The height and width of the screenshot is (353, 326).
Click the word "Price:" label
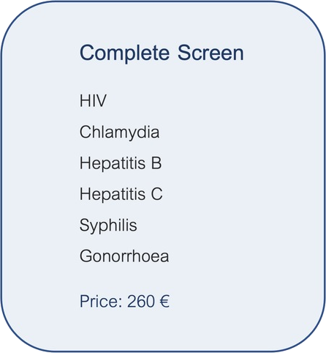(x=101, y=302)
